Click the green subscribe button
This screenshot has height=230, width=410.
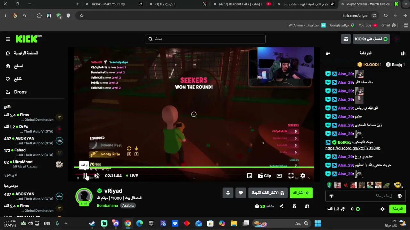[301, 193]
